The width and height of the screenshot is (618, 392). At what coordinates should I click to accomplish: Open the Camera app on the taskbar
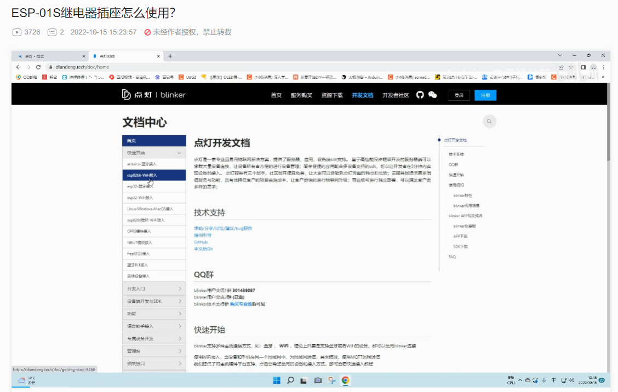(318, 380)
